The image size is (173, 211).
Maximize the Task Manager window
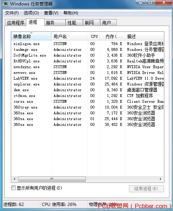[x=150, y=3]
